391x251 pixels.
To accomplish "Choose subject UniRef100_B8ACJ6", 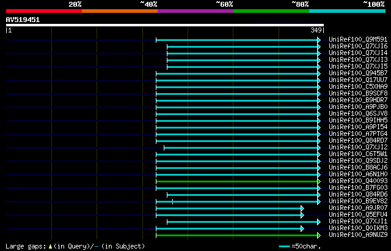I will click(358, 168).
